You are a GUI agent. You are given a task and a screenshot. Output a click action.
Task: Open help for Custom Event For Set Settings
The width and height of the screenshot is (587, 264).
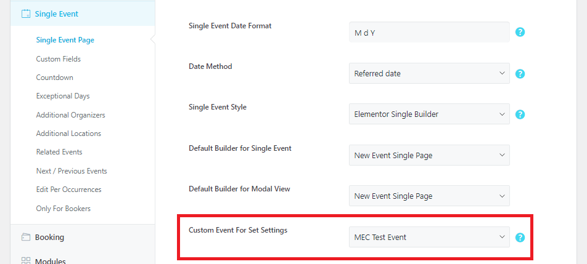click(x=520, y=237)
